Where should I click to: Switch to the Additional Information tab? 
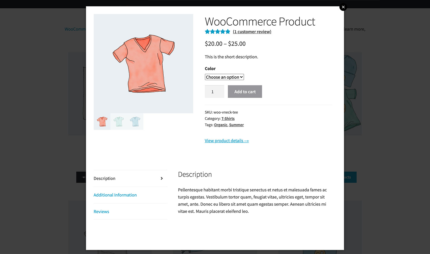115,195
